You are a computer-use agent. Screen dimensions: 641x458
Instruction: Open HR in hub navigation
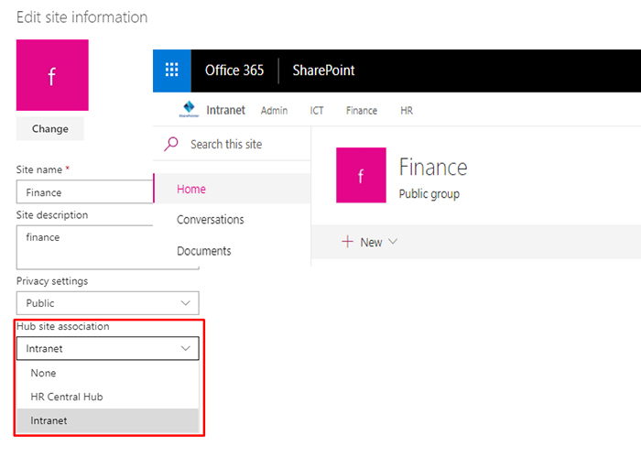tap(407, 111)
